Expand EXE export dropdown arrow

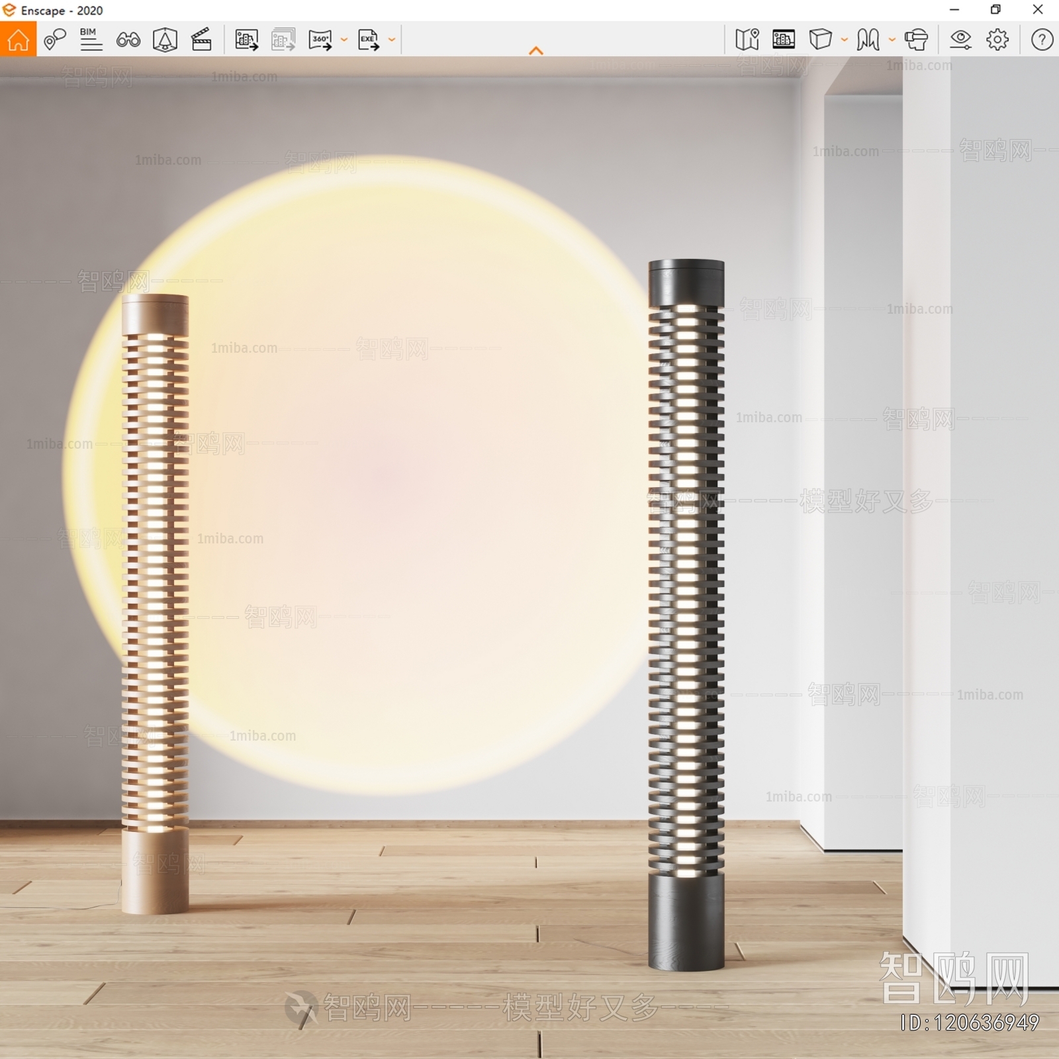392,40
